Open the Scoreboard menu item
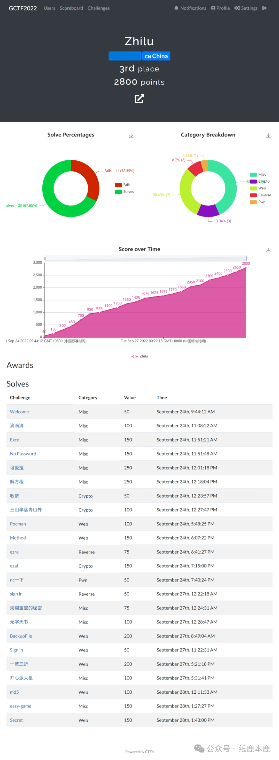This screenshot has height=760, width=279. coord(71,8)
